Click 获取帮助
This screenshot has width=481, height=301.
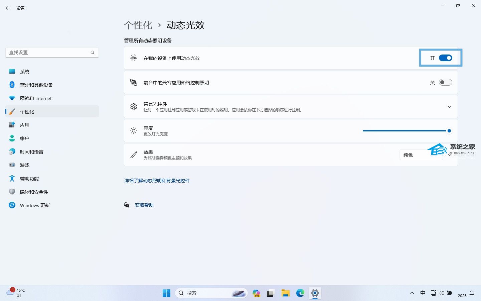(144, 205)
